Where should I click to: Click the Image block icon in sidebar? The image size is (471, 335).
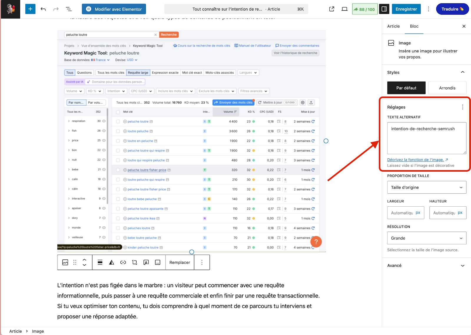391,43
